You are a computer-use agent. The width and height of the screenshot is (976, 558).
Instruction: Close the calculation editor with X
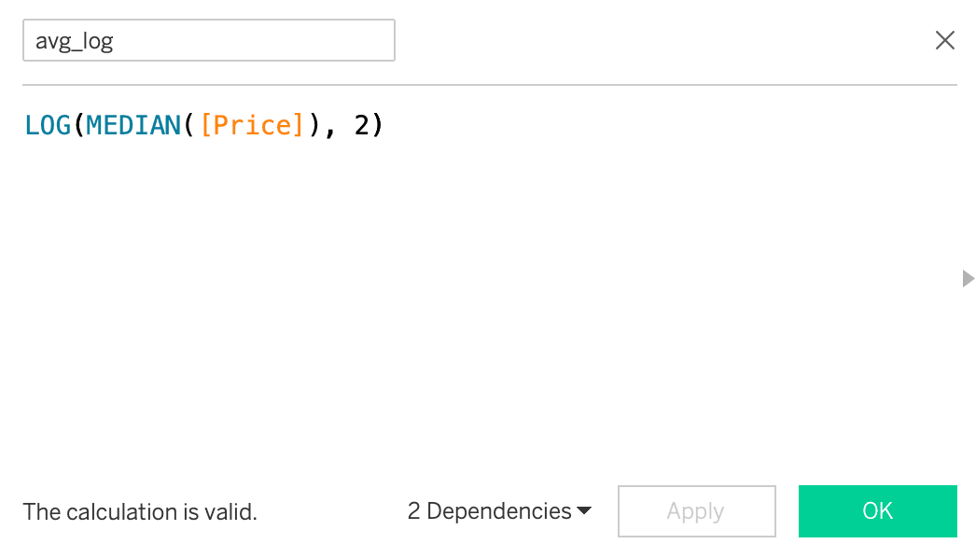point(945,41)
